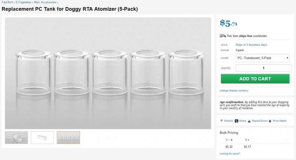
Task: Open the FastTech breadcrumb link
Action: 7,2
